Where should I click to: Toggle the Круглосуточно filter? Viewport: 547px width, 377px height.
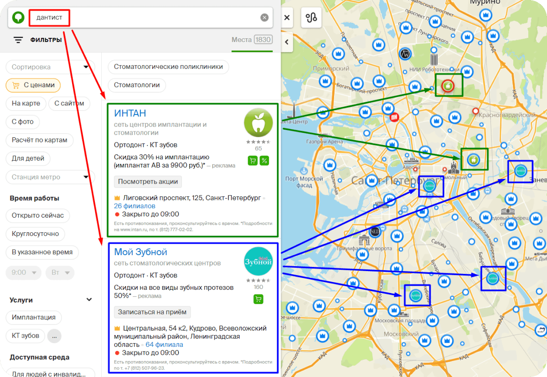pos(36,234)
